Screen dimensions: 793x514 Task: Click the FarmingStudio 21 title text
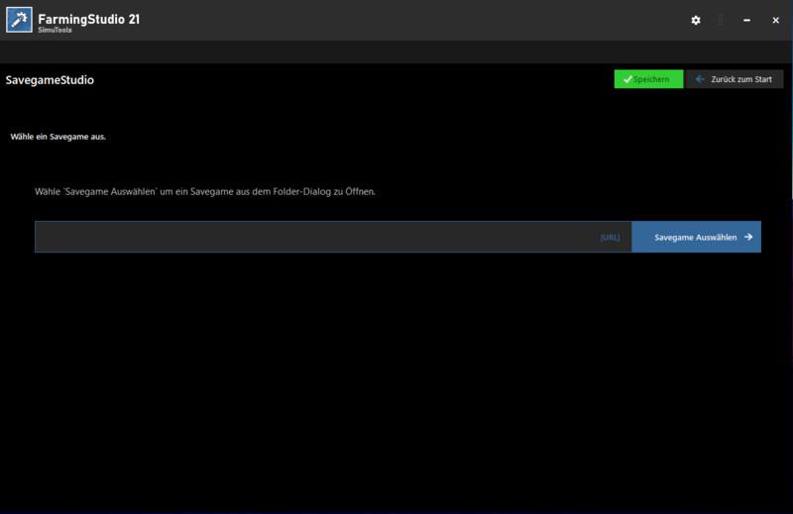[88, 18]
